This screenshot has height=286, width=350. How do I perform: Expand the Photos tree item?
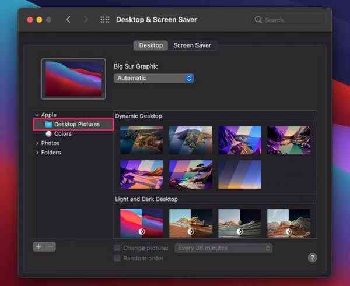(x=38, y=143)
